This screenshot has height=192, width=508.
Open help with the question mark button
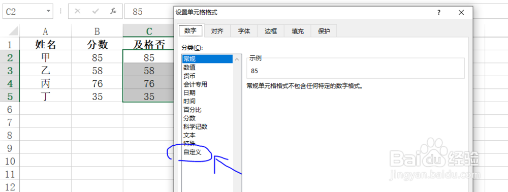click(x=439, y=13)
